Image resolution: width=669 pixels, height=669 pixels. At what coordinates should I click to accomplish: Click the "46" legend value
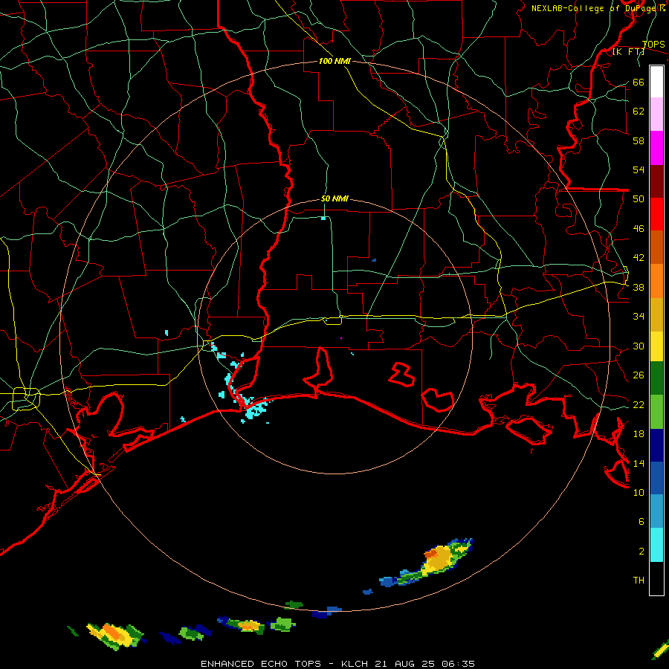click(639, 229)
